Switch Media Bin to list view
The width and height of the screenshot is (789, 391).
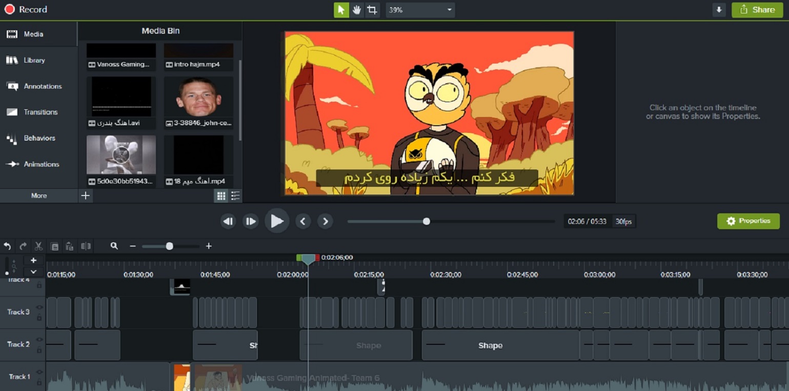pyautogui.click(x=235, y=195)
